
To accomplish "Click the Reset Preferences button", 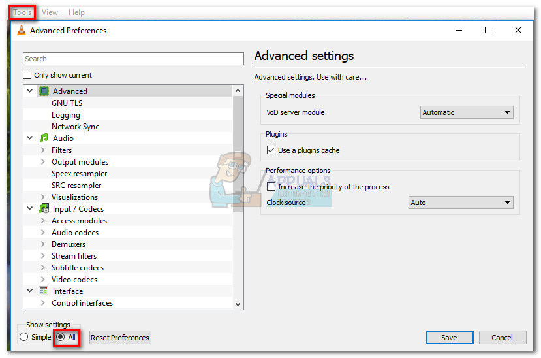I will click(x=120, y=337).
